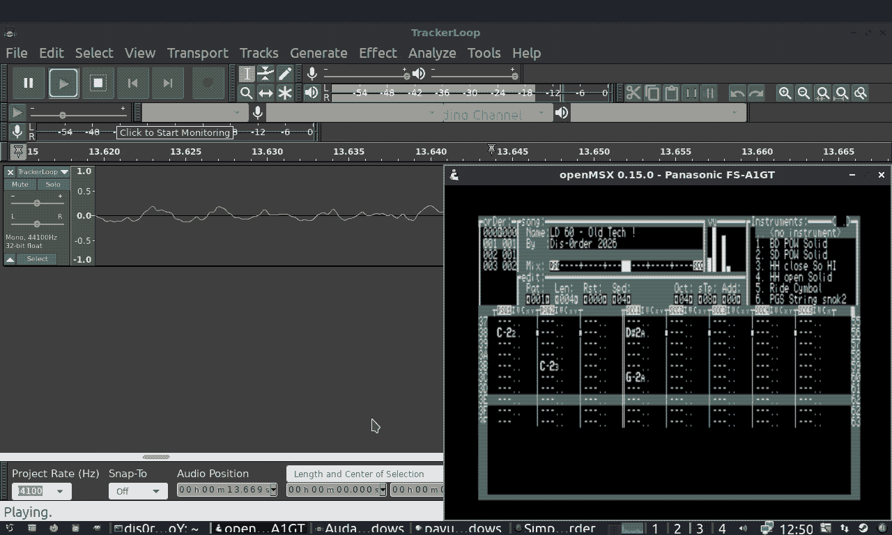Collapse the TrackerLoop track with the arrow
The height and width of the screenshot is (535, 892).
(x=10, y=259)
